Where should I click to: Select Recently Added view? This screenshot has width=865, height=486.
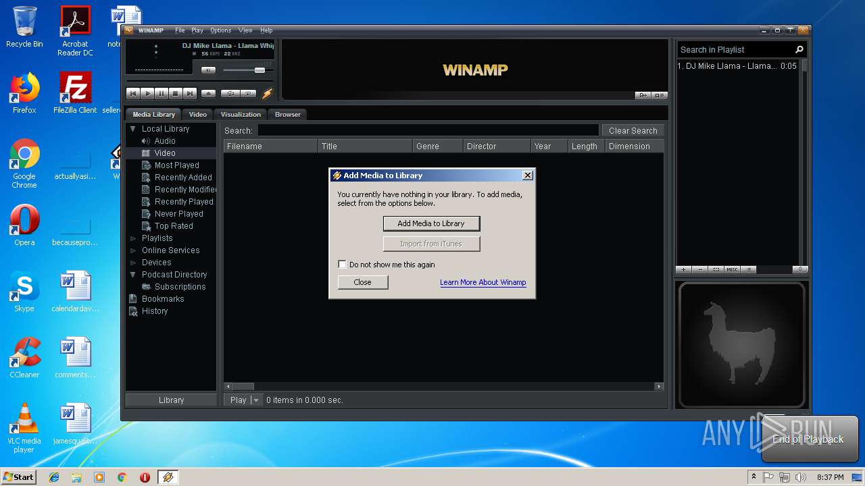point(183,178)
